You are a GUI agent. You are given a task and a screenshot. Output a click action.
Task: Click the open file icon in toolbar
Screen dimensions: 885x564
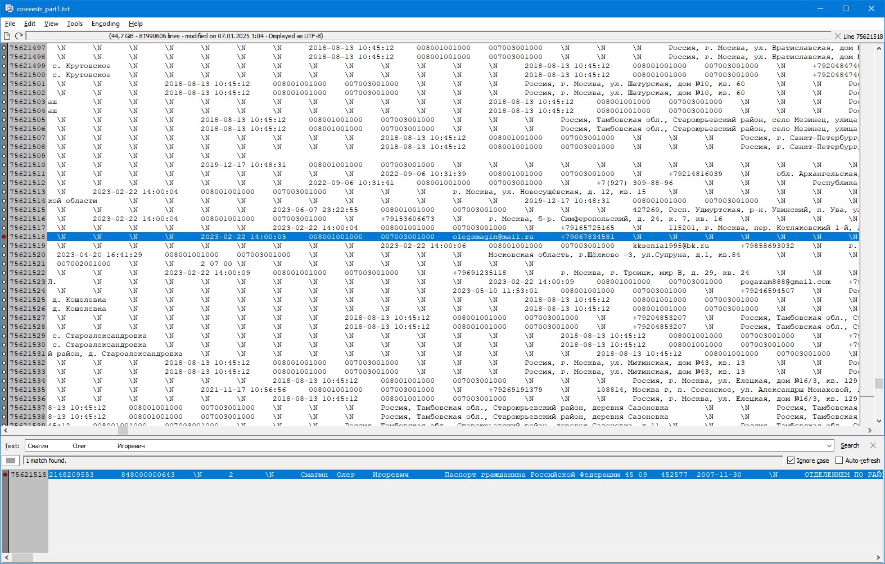tap(7, 36)
